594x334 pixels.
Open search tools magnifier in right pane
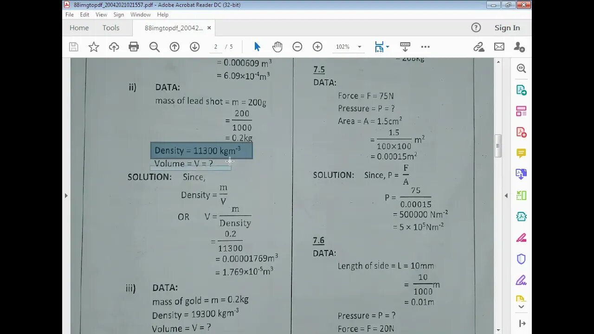coord(521,69)
